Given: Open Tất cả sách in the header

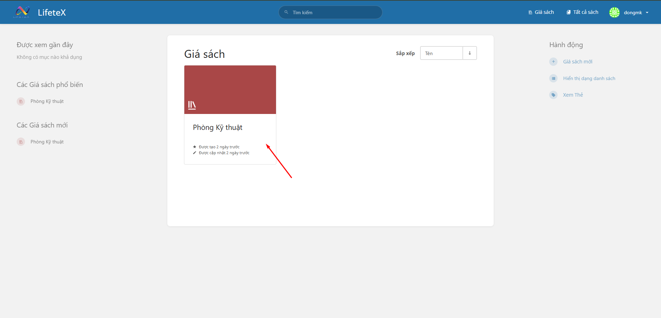Looking at the screenshot, I should coord(582,12).
